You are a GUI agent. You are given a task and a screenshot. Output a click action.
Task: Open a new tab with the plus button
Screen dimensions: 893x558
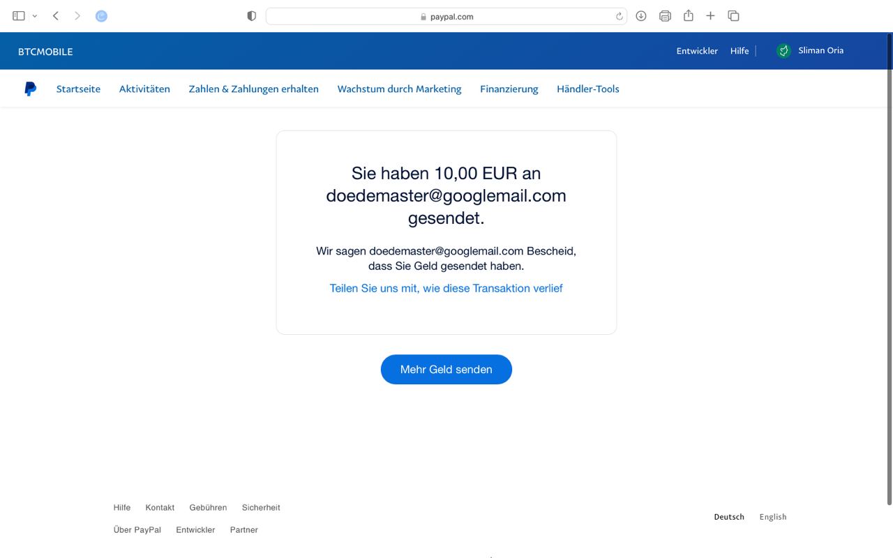[x=710, y=16]
